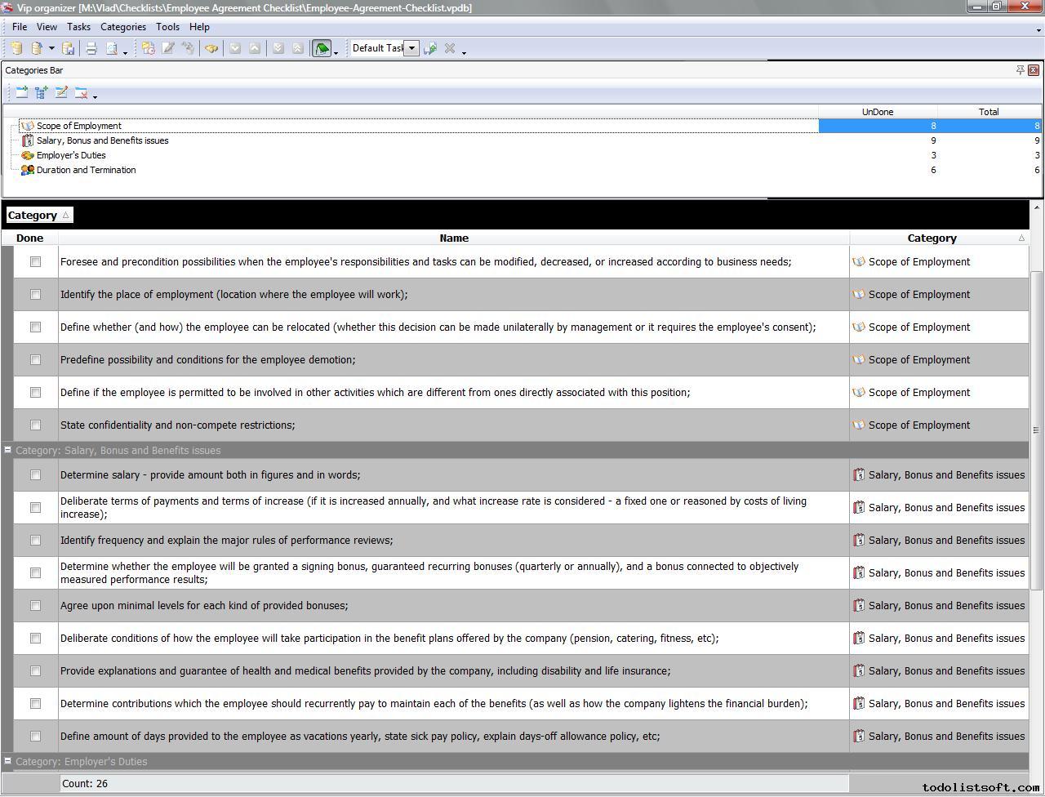Select 'Duration and Termination' in the categories tree
Viewport: 1045px width, 797px height.
click(86, 171)
